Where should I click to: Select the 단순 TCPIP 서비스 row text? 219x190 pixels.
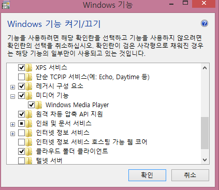pos(93,77)
